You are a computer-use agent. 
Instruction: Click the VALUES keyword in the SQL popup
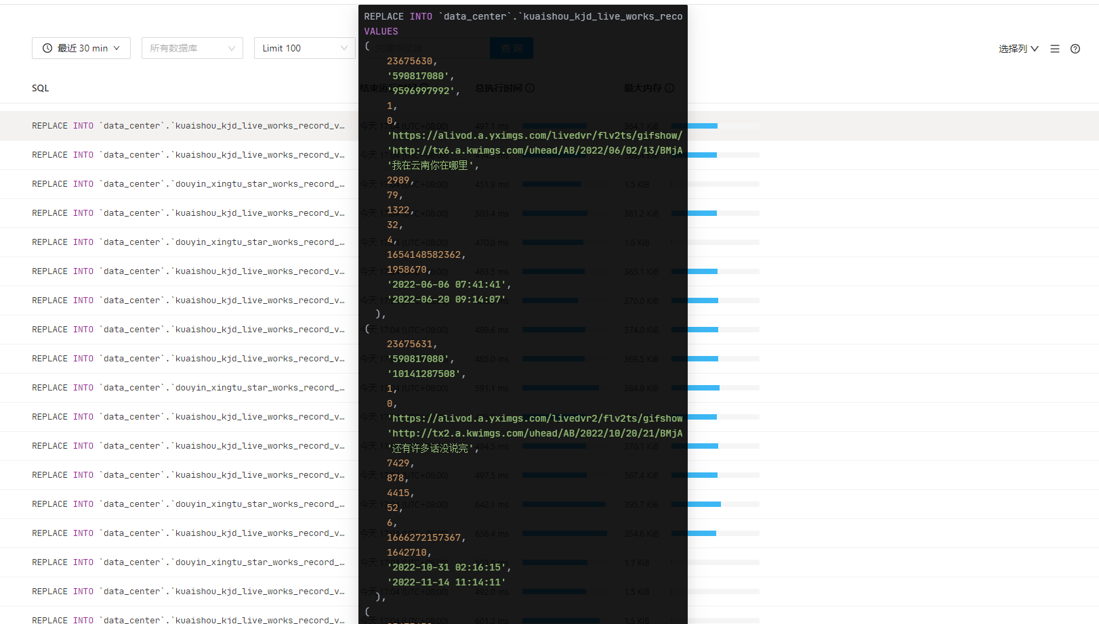pos(381,31)
